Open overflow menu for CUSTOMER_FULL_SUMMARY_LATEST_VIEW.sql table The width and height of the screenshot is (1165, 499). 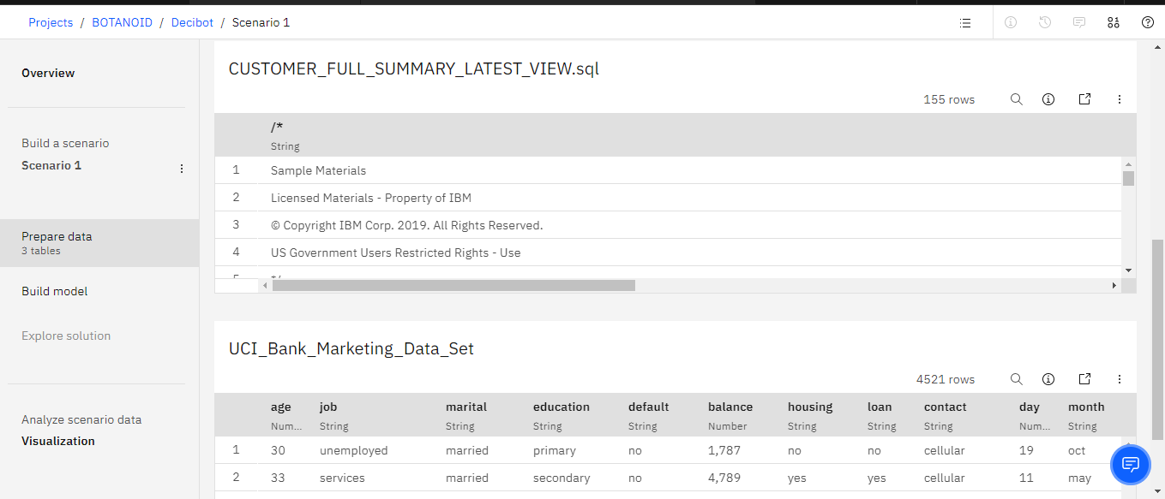pyautogui.click(x=1120, y=99)
